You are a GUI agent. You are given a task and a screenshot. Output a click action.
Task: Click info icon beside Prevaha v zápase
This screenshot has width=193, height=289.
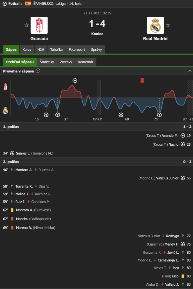38,71
